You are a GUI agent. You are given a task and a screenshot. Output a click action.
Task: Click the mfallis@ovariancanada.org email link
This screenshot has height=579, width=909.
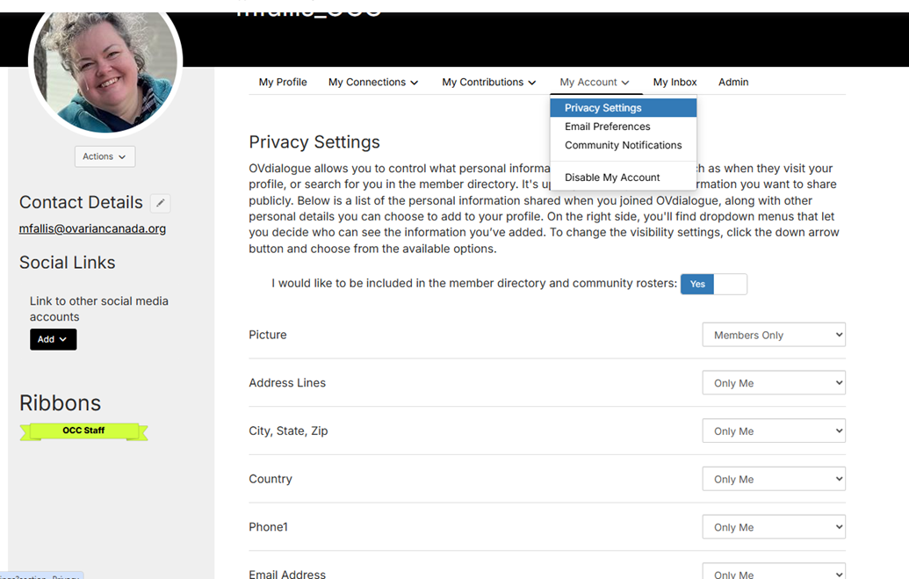click(92, 228)
